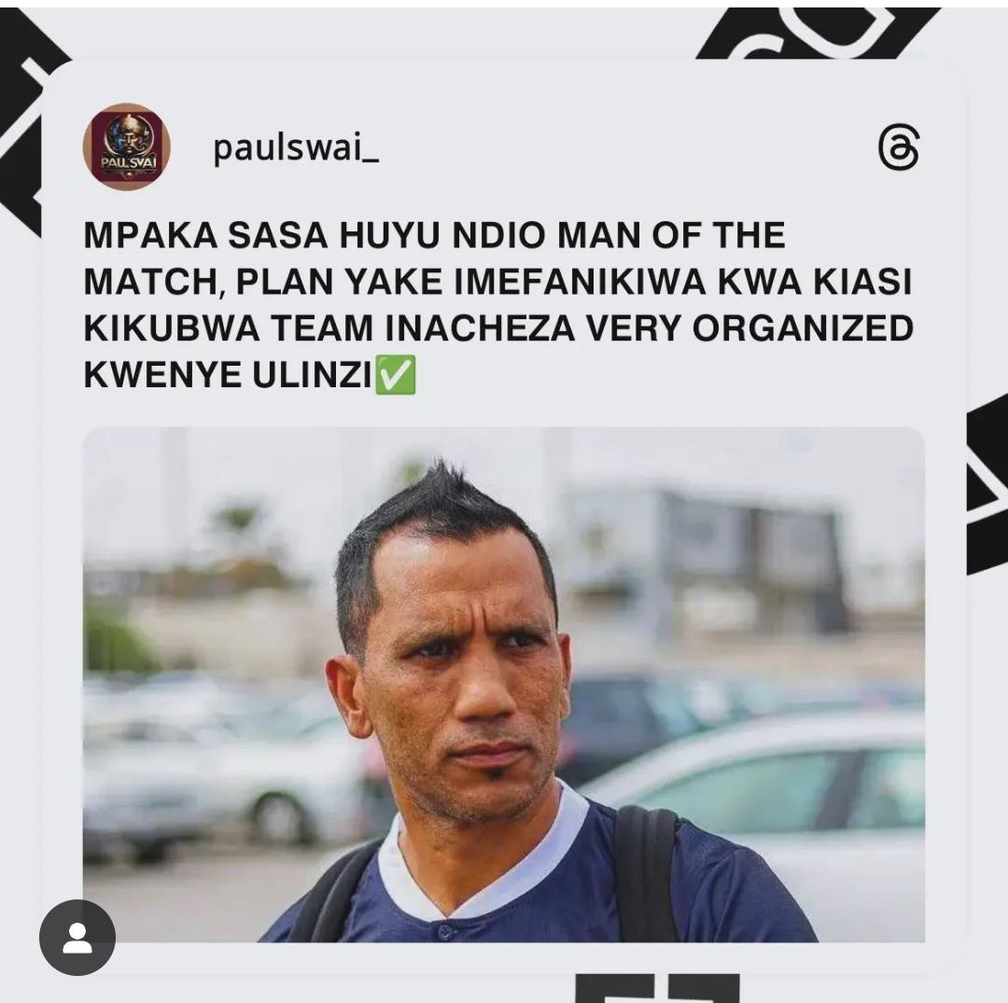Open the paulswai_ profile avatar
This screenshot has width=1008, height=1003.
(127, 146)
